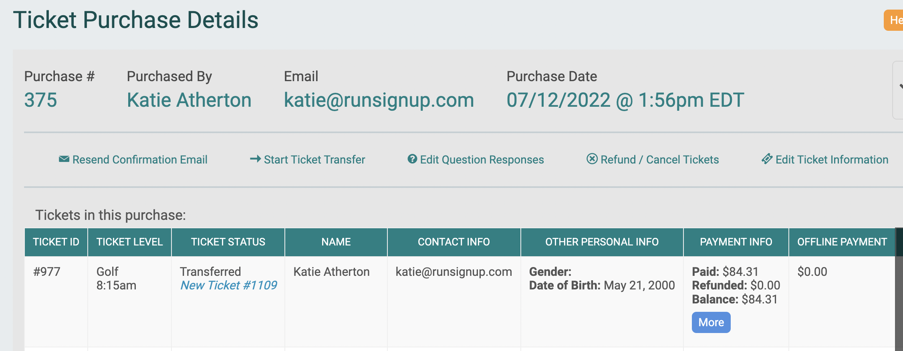The image size is (903, 351).
Task: Click the vertical scrollbar at table's right edge
Action: tap(899, 289)
